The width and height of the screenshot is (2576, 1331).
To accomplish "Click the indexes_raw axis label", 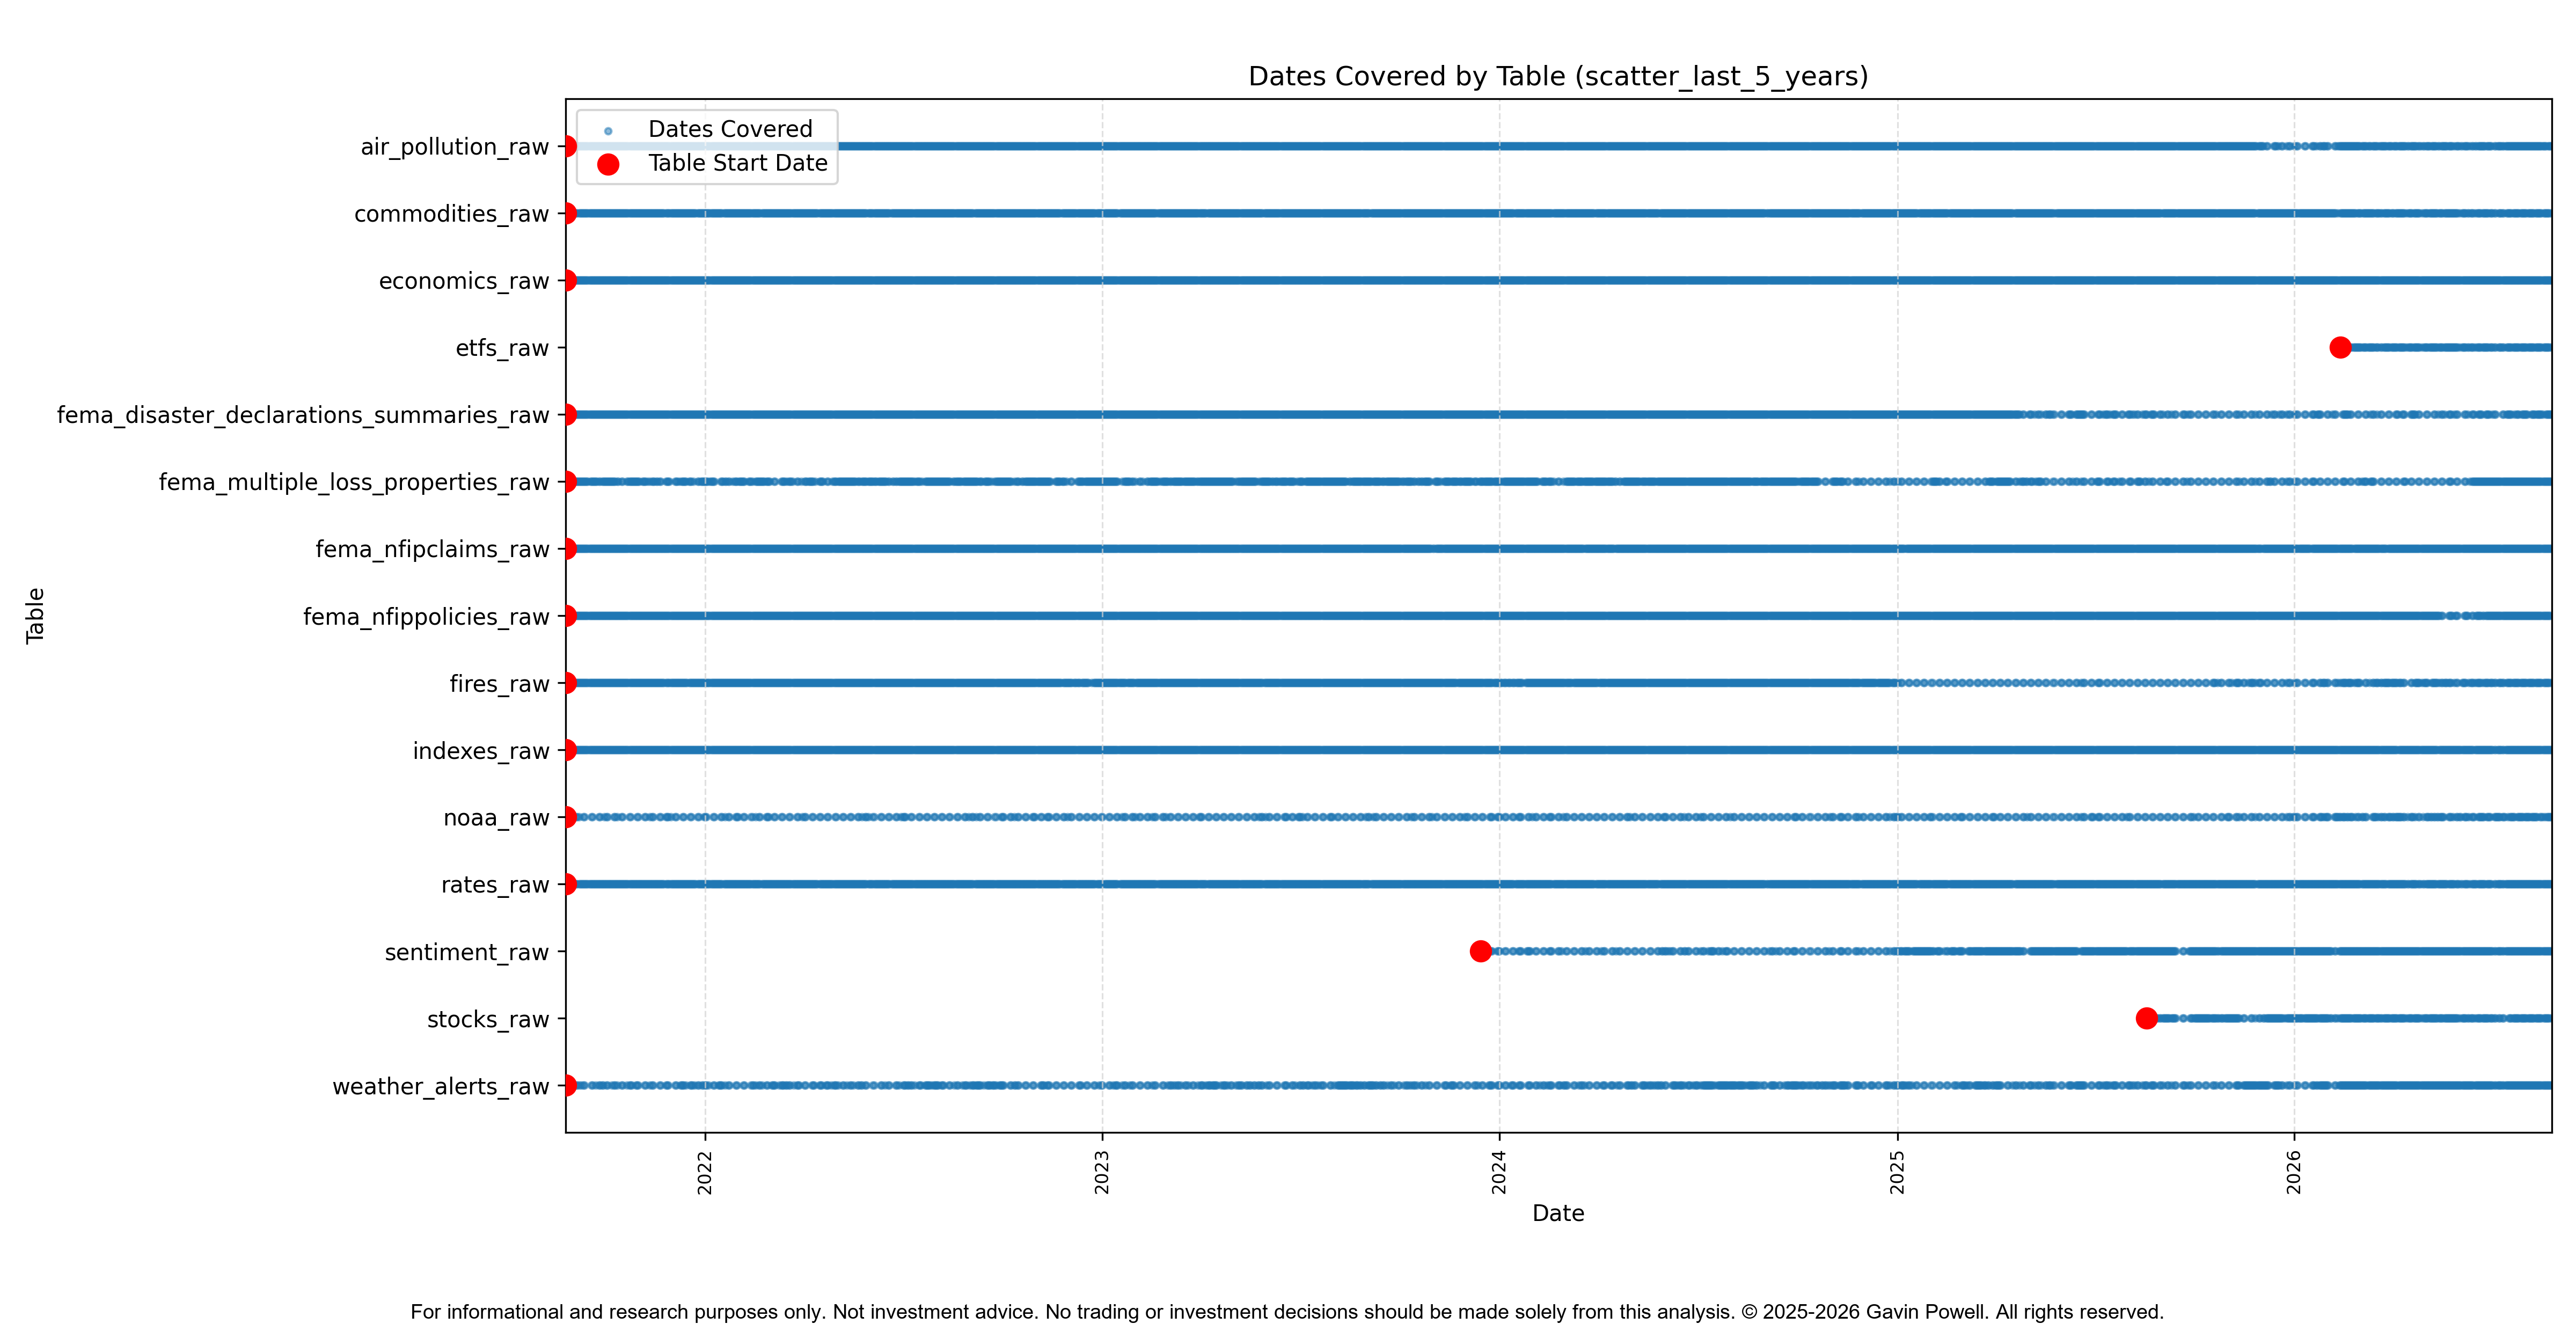I will click(x=481, y=751).
